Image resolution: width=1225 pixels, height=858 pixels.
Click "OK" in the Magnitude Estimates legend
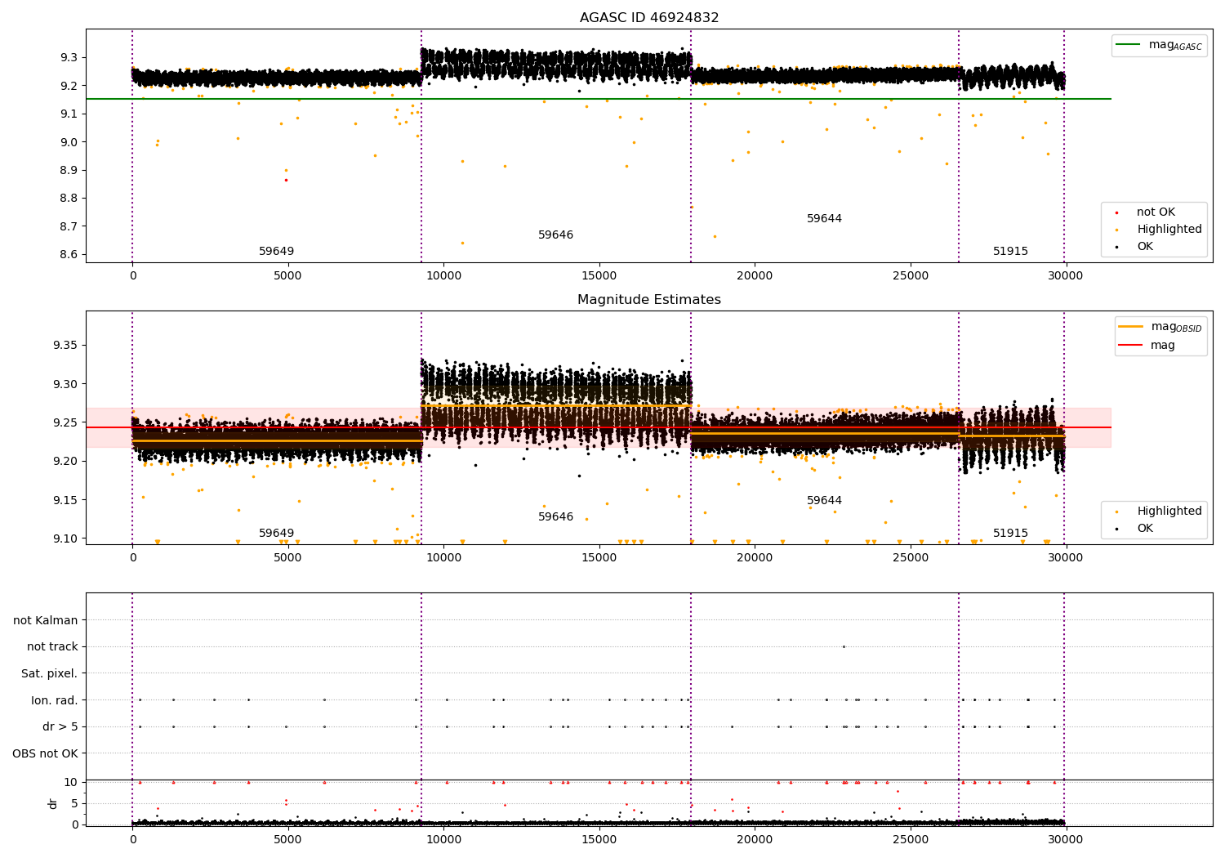[1145, 529]
